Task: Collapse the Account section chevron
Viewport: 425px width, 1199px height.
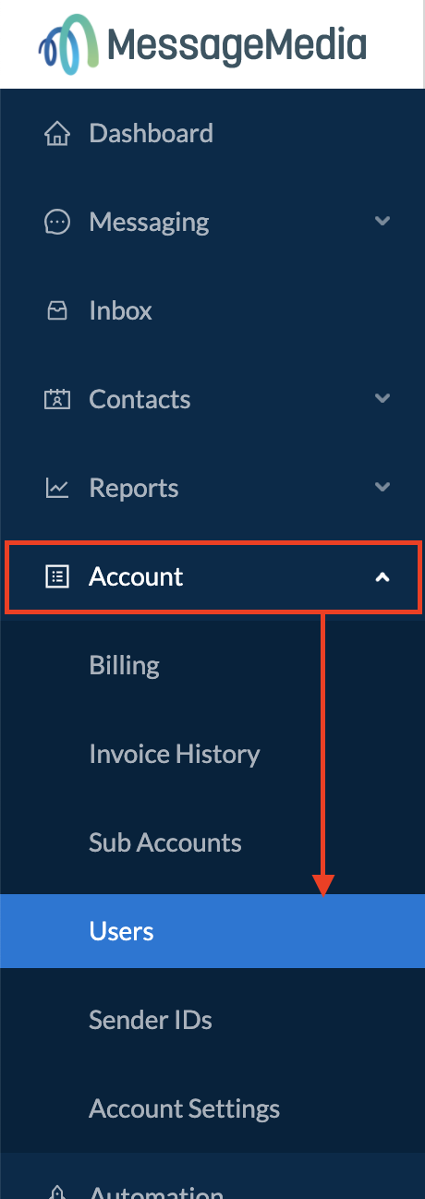Action: click(382, 577)
